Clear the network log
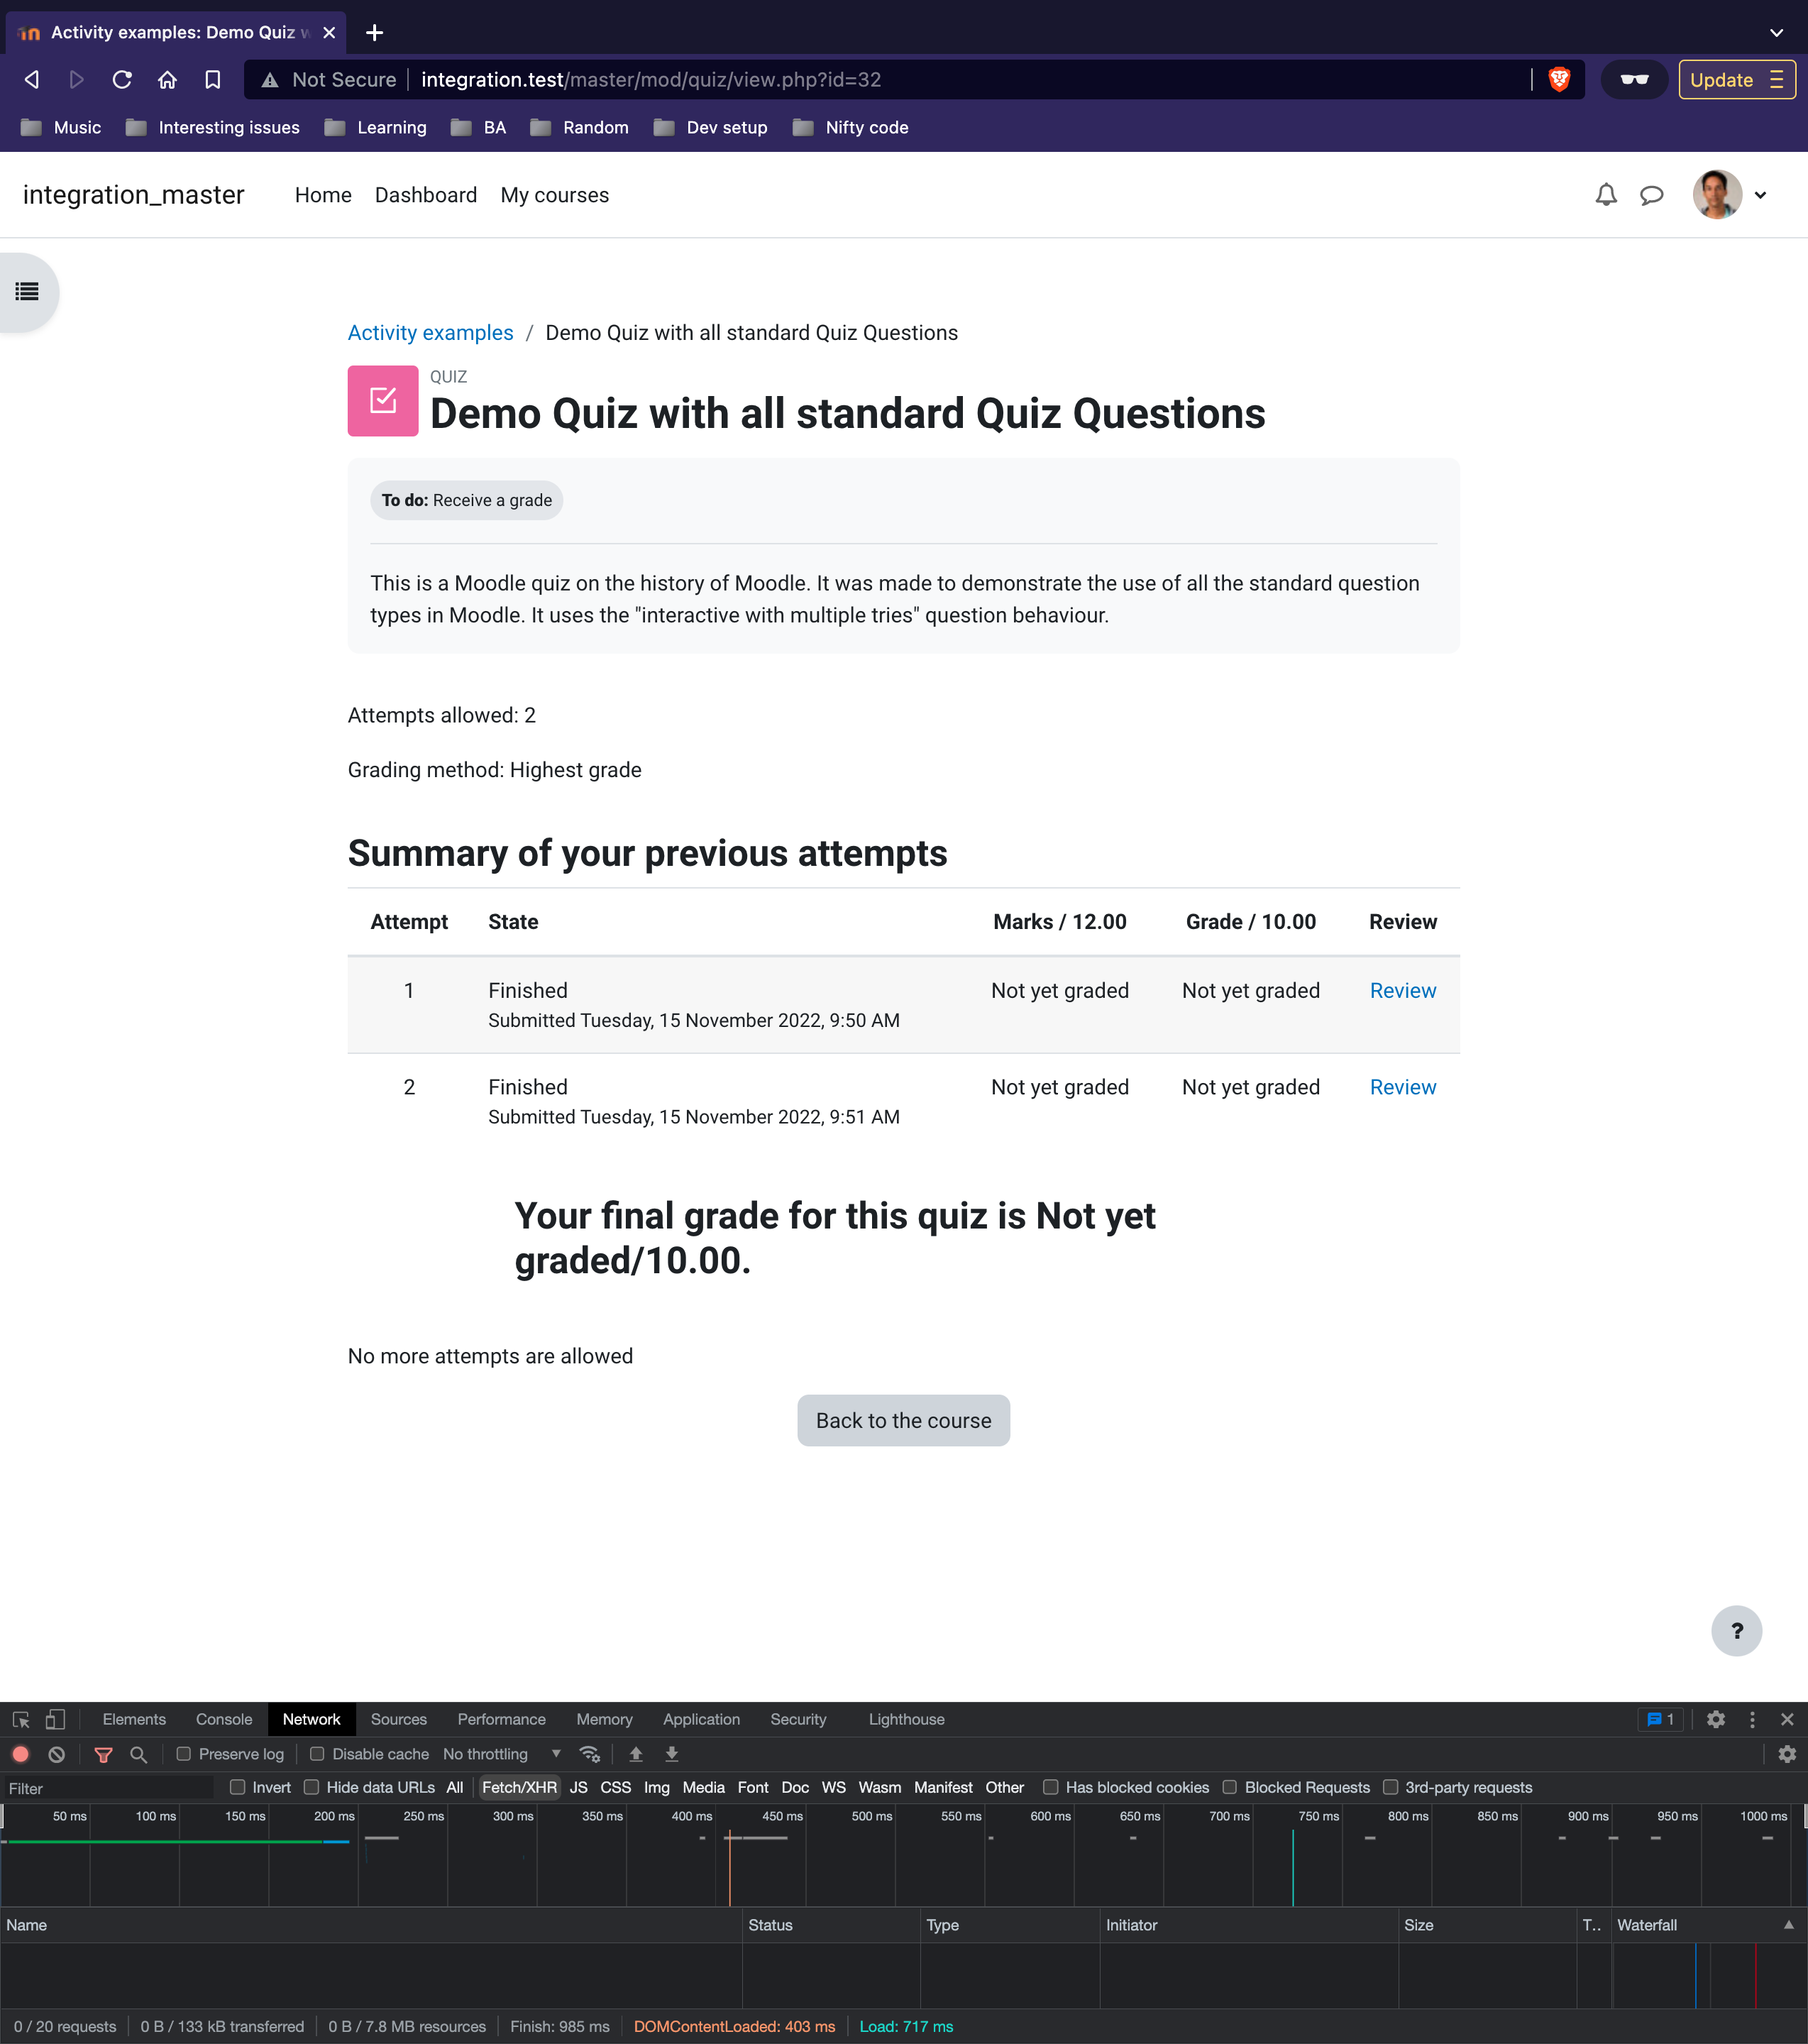This screenshot has width=1808, height=2044. click(57, 1754)
